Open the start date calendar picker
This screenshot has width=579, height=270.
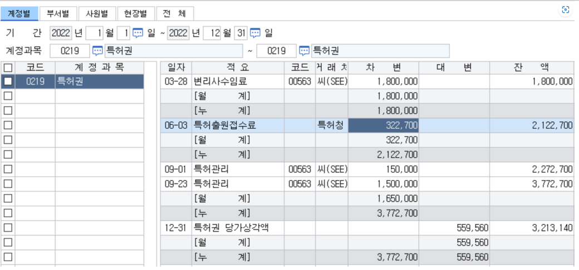(138, 33)
